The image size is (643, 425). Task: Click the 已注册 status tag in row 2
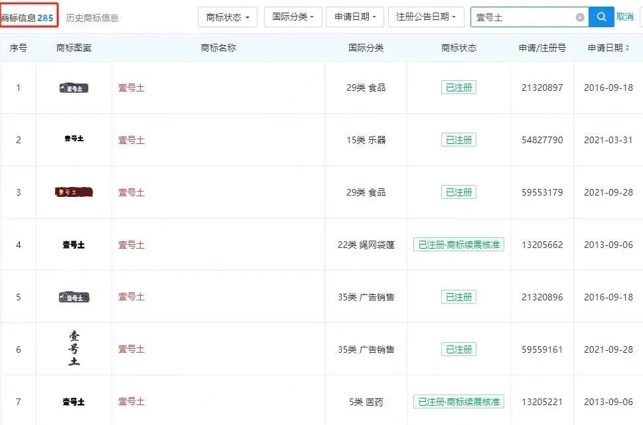(459, 140)
